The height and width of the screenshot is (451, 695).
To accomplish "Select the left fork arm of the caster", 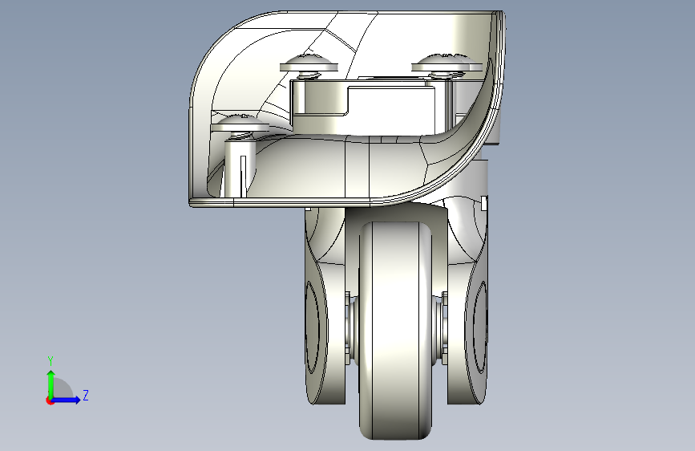I will [324, 307].
